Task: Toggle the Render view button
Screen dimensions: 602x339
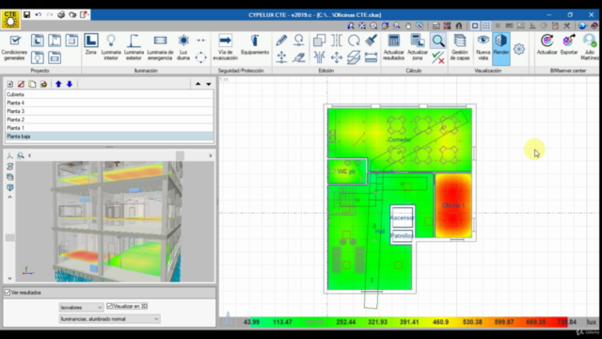Action: (x=501, y=48)
